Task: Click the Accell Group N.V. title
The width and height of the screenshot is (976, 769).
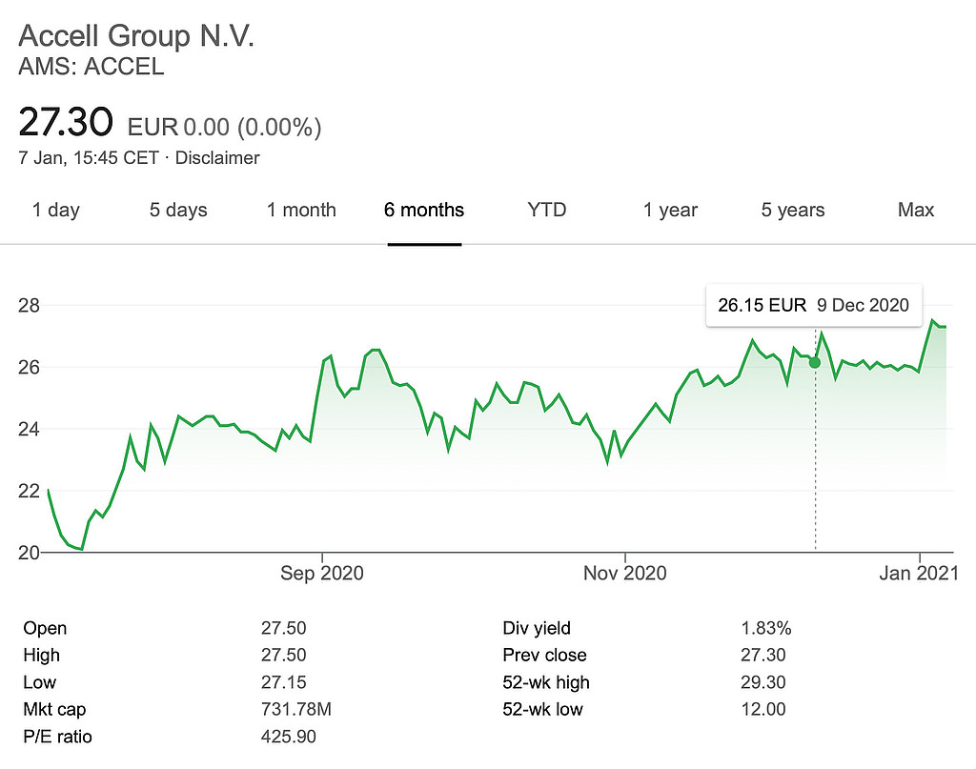Action: 137,37
